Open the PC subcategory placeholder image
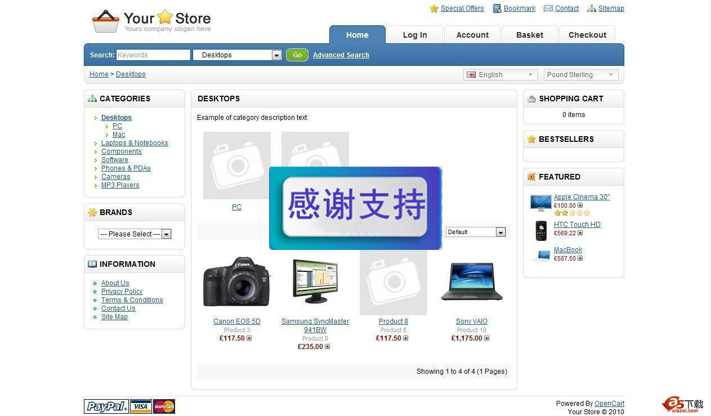 (237, 165)
